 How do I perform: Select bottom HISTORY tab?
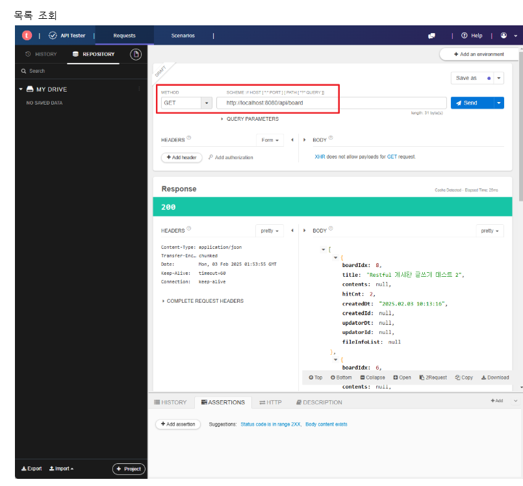(170, 402)
